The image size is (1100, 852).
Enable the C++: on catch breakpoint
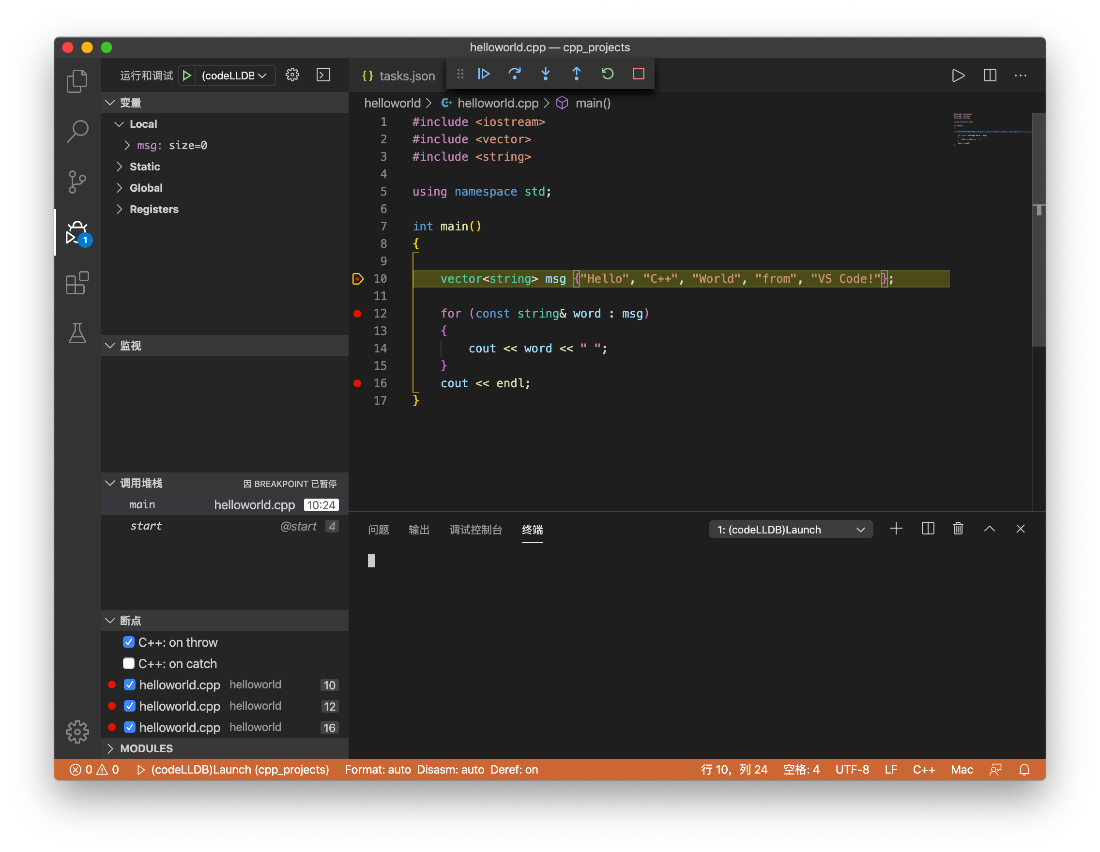[129, 663]
